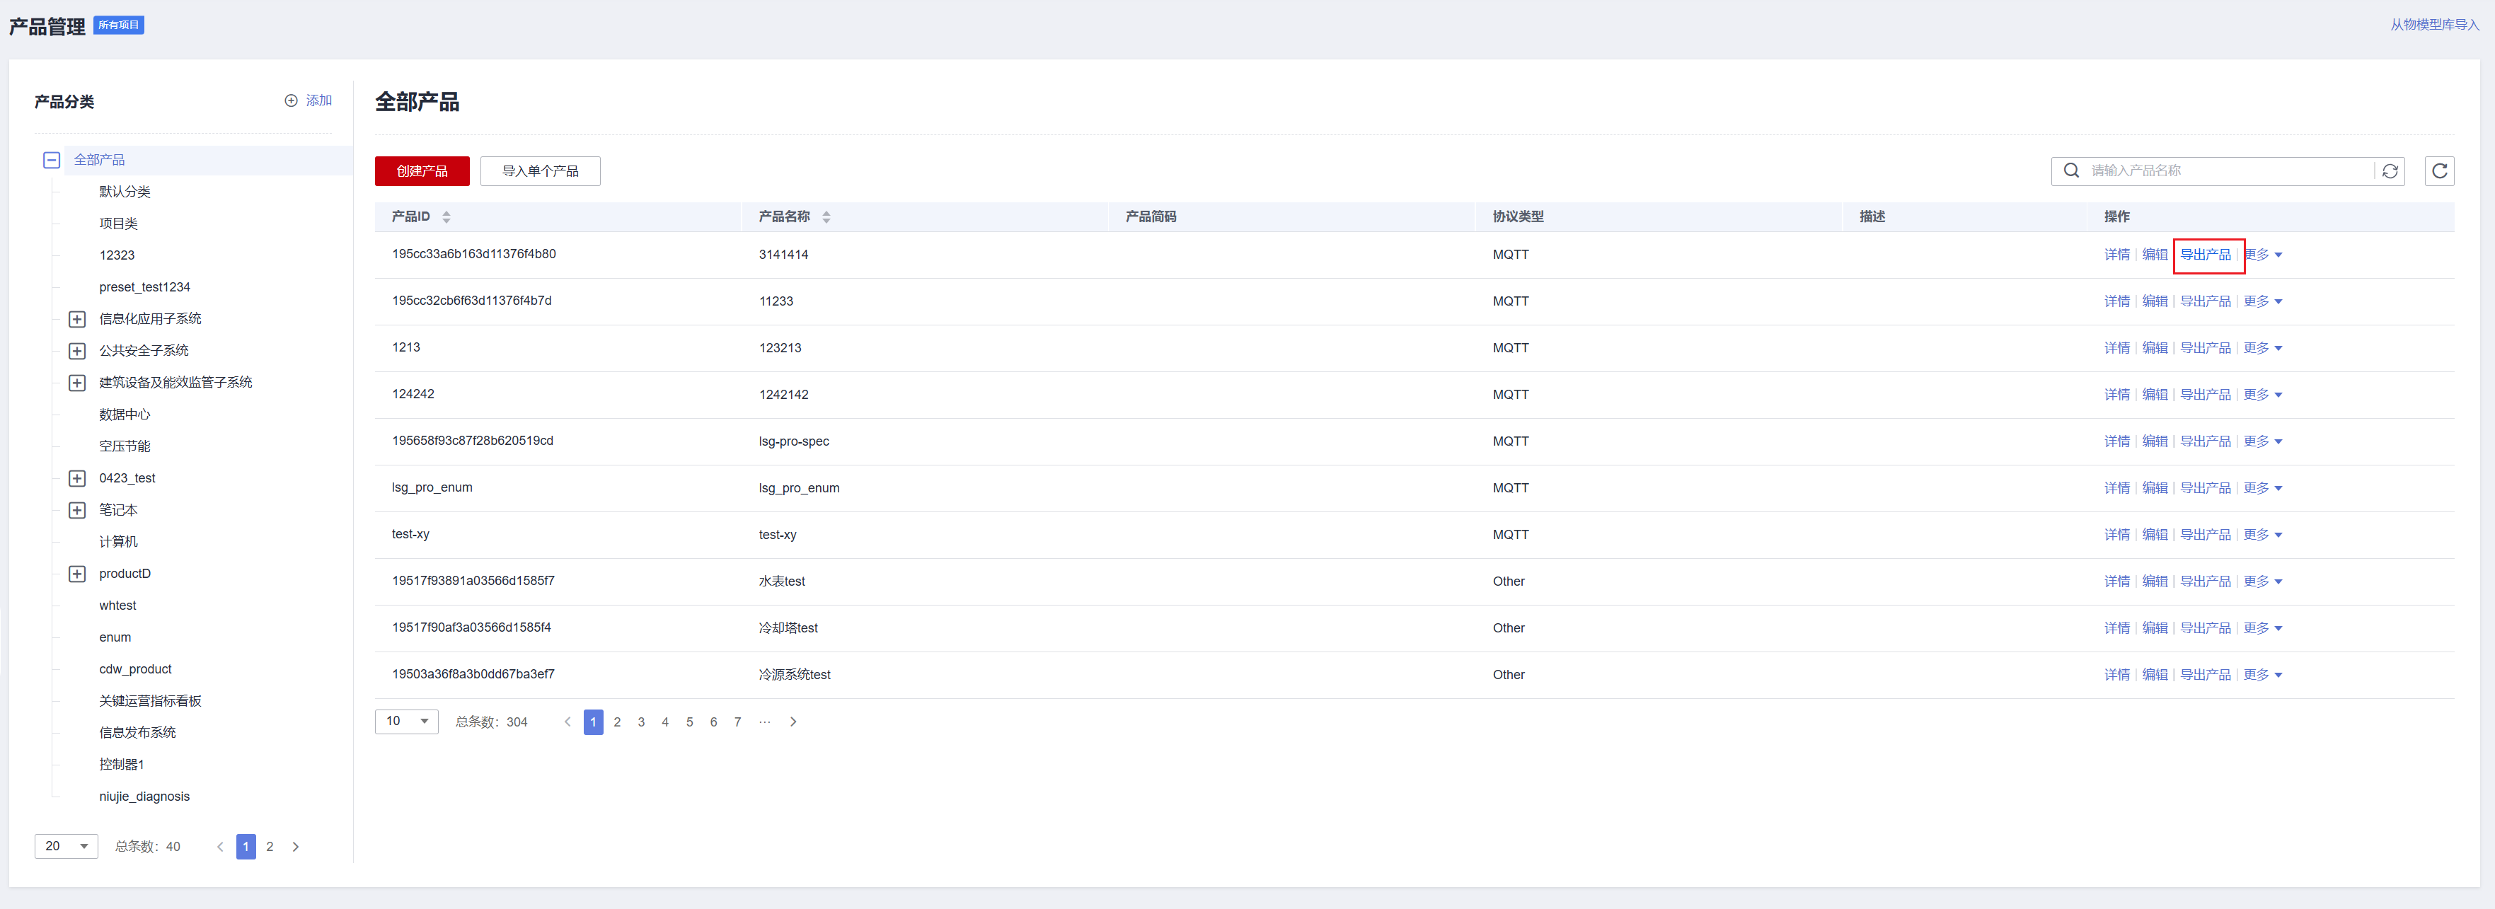2495x909 pixels.
Task: Click the table refresh button icon
Action: coord(2439,171)
